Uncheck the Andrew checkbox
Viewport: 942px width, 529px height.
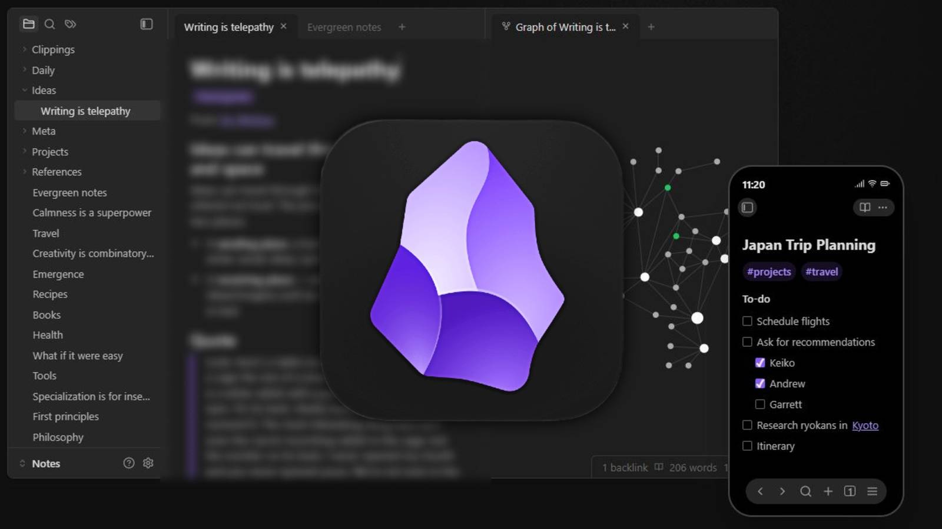pos(760,383)
